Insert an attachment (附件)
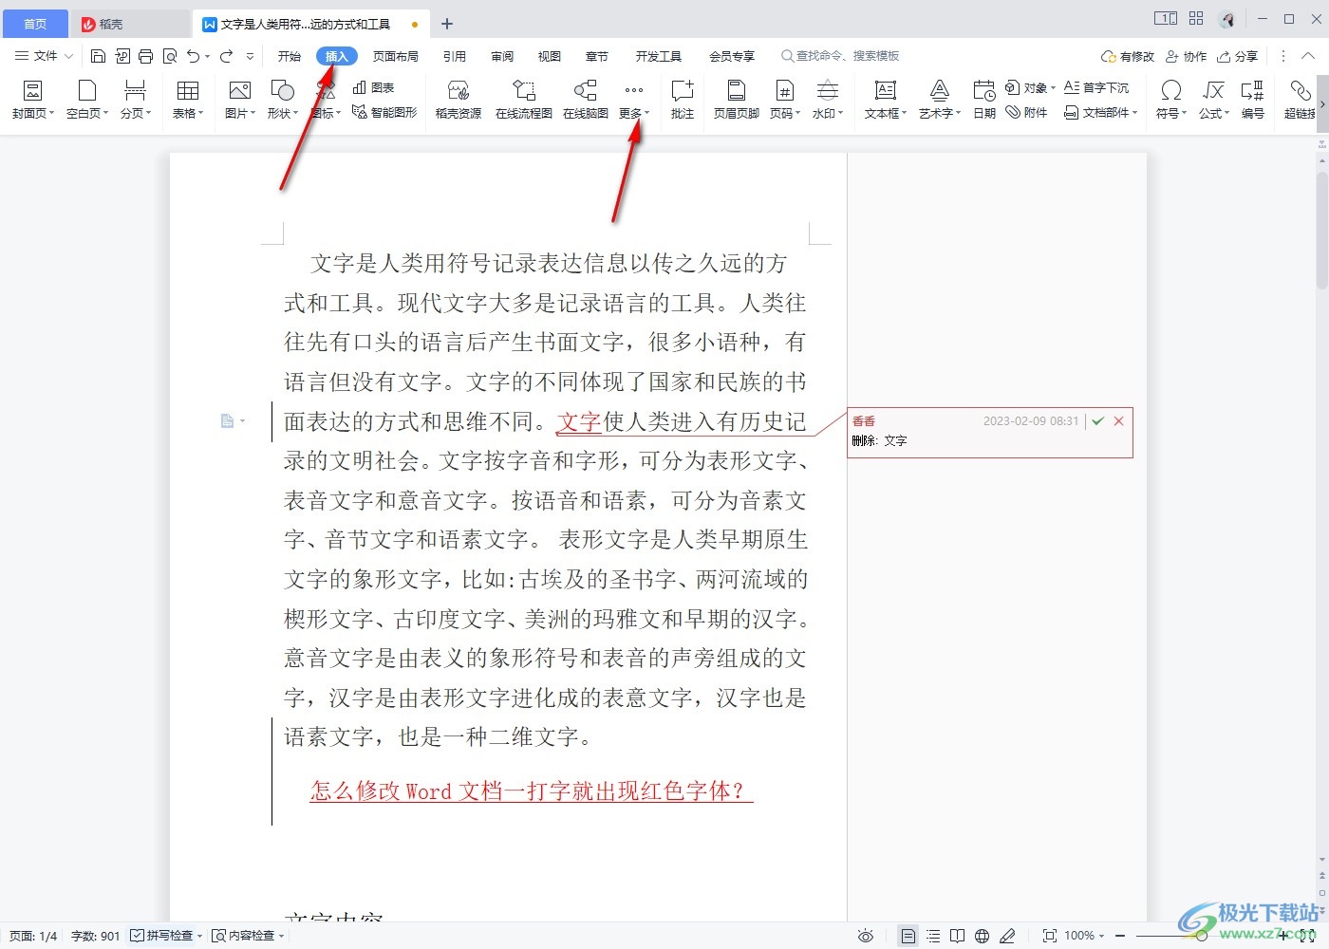Screen dimensions: 1329x949 [x=1026, y=112]
